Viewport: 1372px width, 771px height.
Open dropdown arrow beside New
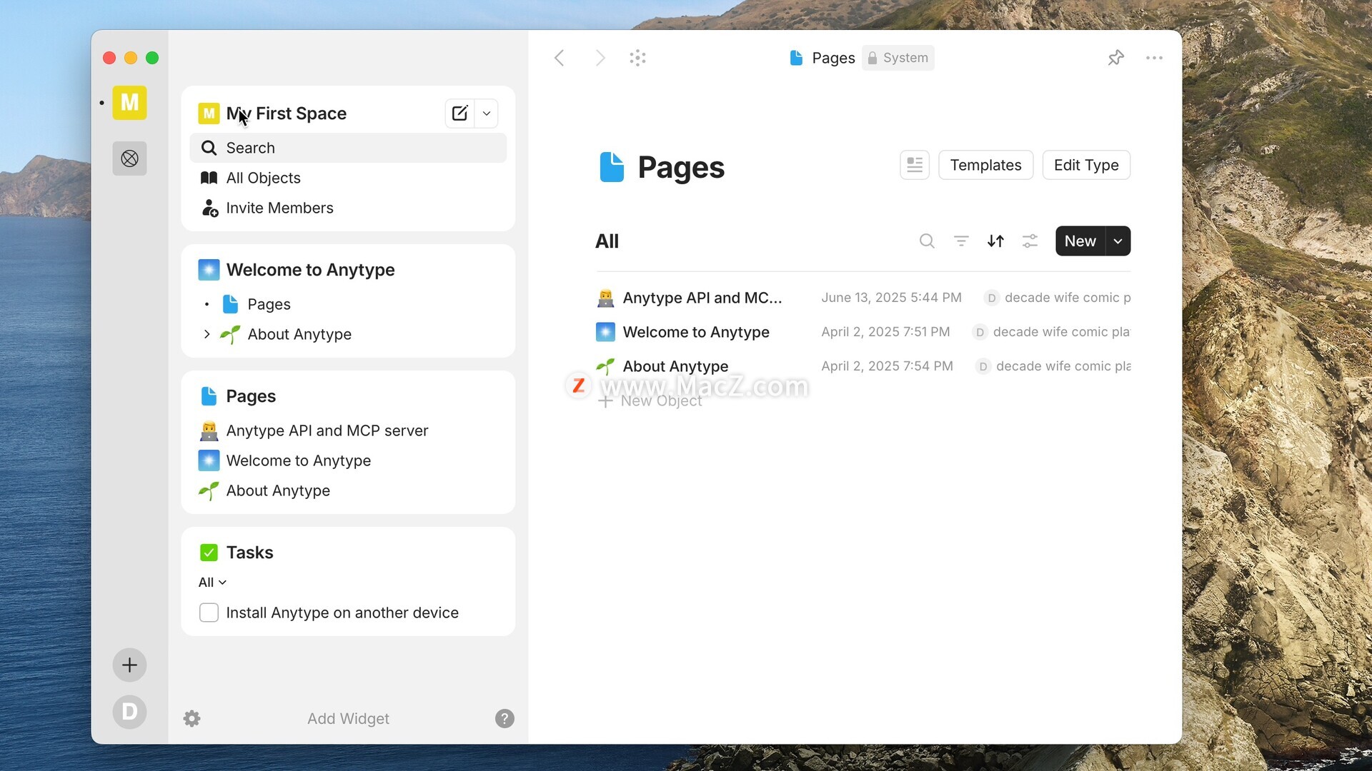[1118, 241]
